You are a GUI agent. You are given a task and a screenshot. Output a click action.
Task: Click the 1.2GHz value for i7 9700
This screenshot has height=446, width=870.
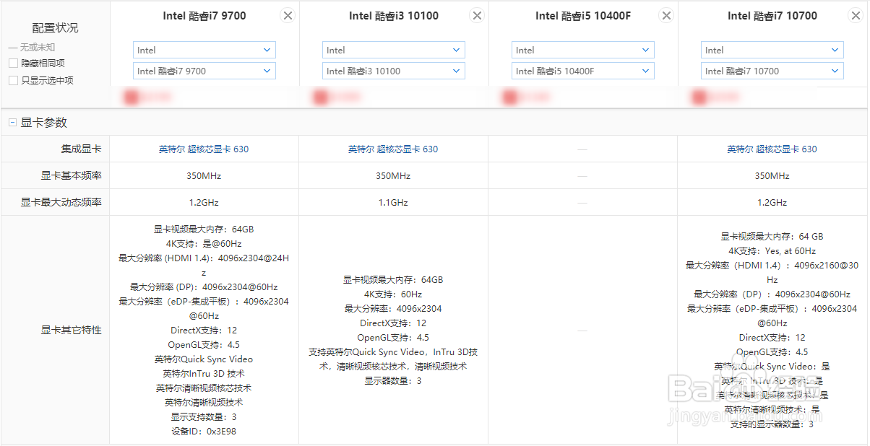tap(204, 203)
